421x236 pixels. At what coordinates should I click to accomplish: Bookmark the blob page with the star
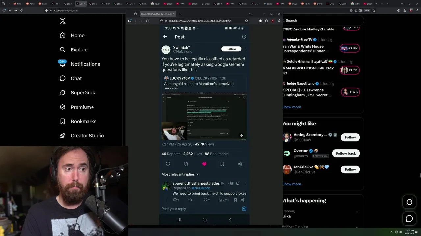point(246,21)
